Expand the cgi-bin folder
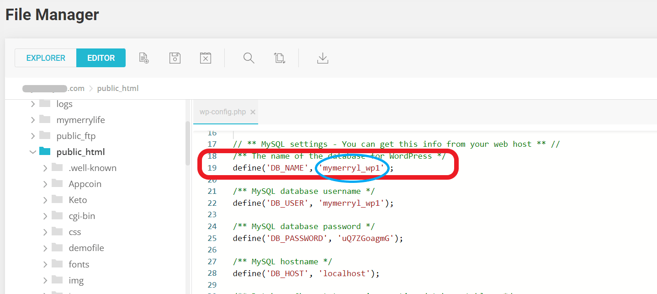The height and width of the screenshot is (294, 657). point(45,216)
